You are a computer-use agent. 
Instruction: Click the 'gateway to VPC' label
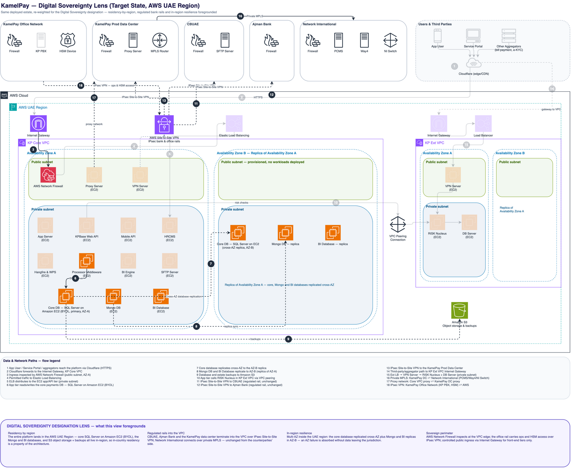pos(551,109)
